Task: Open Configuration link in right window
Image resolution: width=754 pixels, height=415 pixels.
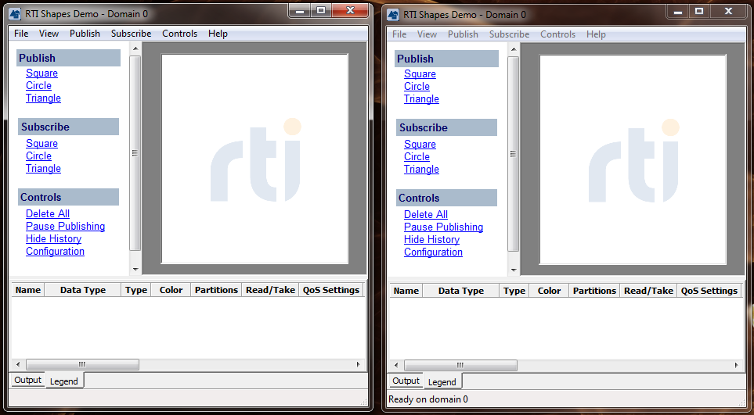Action: pos(433,252)
